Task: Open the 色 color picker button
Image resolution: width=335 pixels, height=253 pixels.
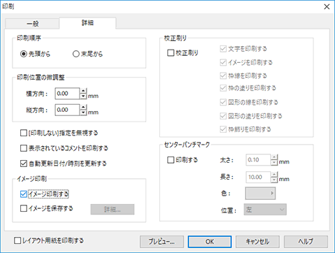Action: click(260, 193)
